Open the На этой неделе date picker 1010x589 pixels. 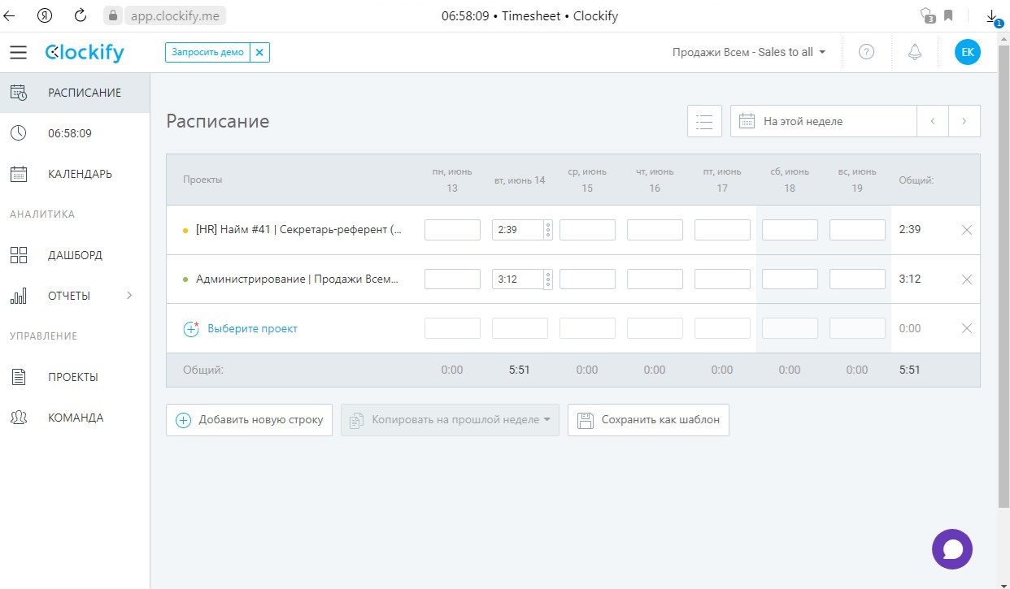[x=823, y=121]
